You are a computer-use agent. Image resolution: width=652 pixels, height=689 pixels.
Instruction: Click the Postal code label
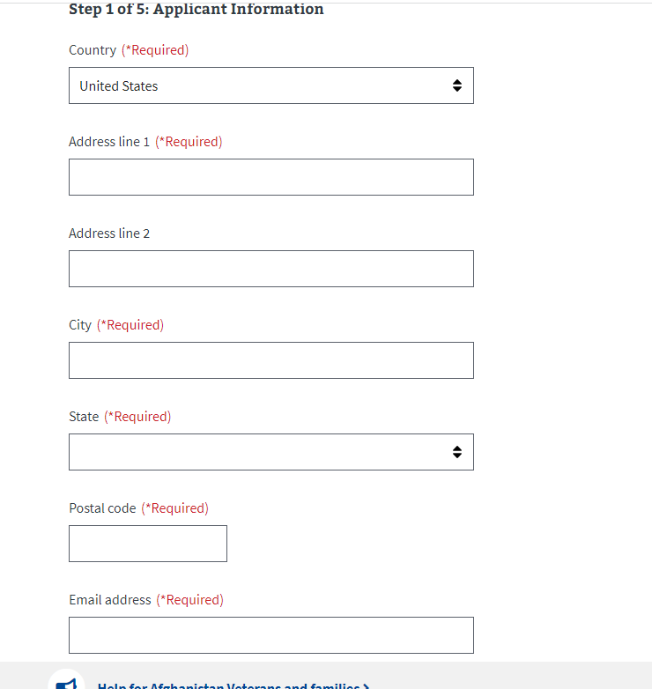coord(102,508)
